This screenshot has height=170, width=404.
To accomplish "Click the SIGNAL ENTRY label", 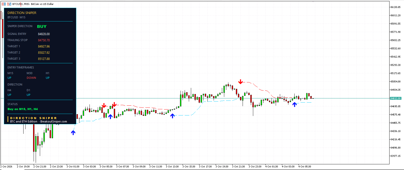I will click(x=17, y=34).
